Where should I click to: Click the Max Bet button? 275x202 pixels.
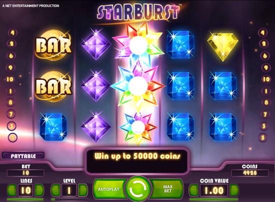click(x=167, y=189)
